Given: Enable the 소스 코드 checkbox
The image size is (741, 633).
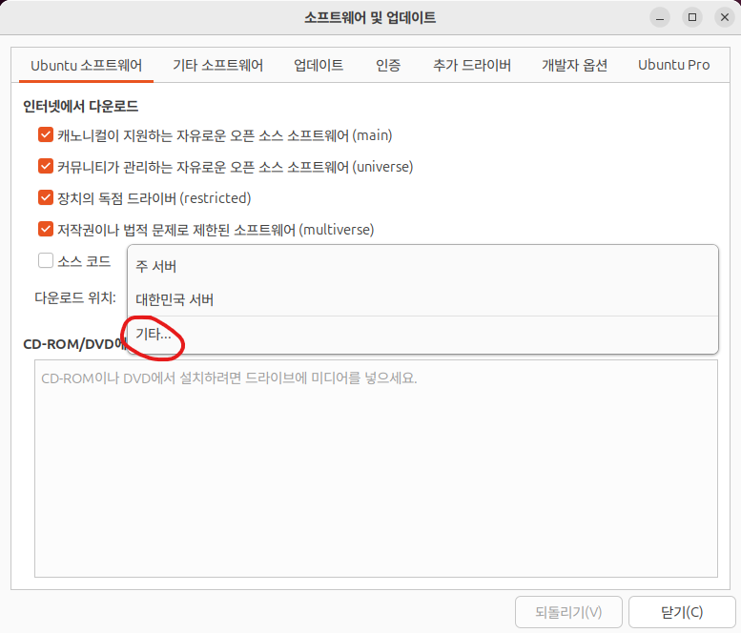Looking at the screenshot, I should 46,260.
